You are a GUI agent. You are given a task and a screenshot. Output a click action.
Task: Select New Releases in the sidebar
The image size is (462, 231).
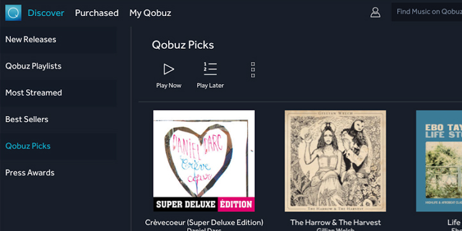tap(58, 40)
